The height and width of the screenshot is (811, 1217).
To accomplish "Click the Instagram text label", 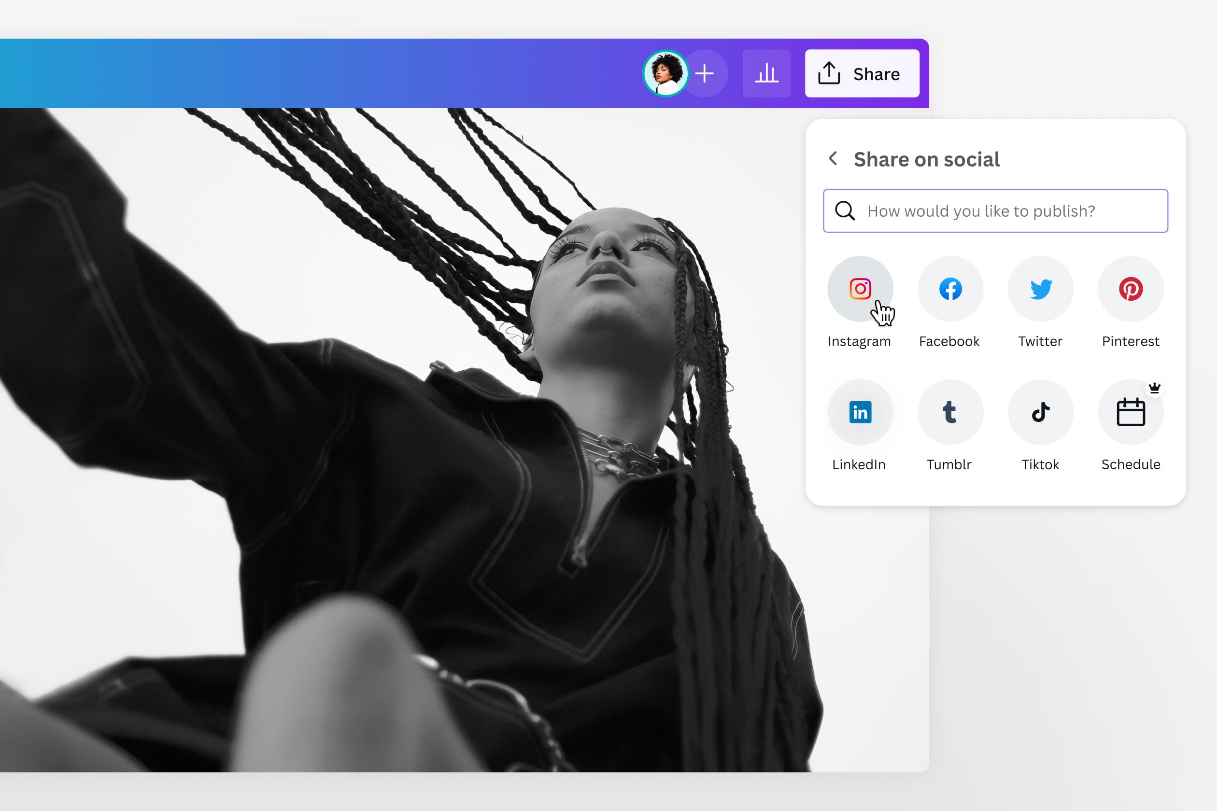I will [x=859, y=341].
